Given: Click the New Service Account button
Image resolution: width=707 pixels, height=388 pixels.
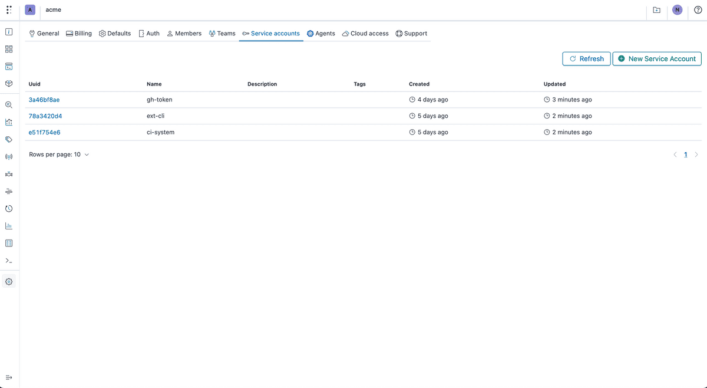Looking at the screenshot, I should [657, 58].
